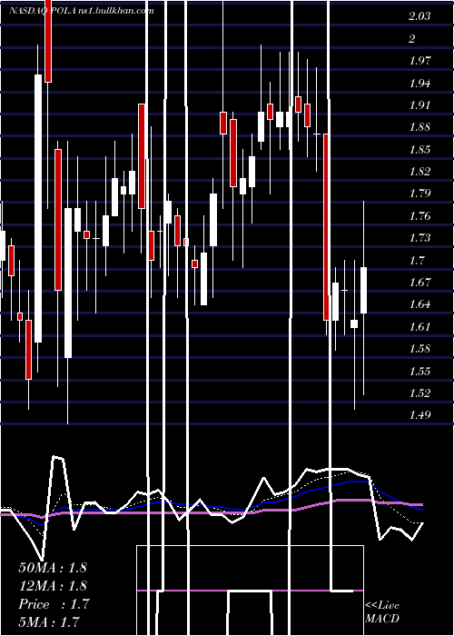The image size is (454, 636).
Task: Click the 1.61 price axis label
Action: tap(419, 326)
